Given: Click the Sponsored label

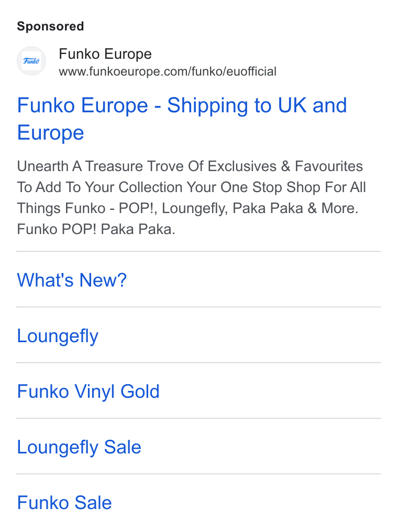Looking at the screenshot, I should (x=50, y=26).
